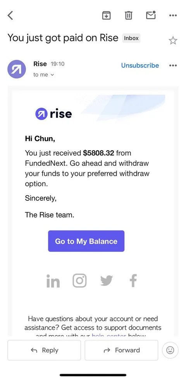Viewport: 186px width, 380px height.
Task: Archive this email
Action: [107, 16]
